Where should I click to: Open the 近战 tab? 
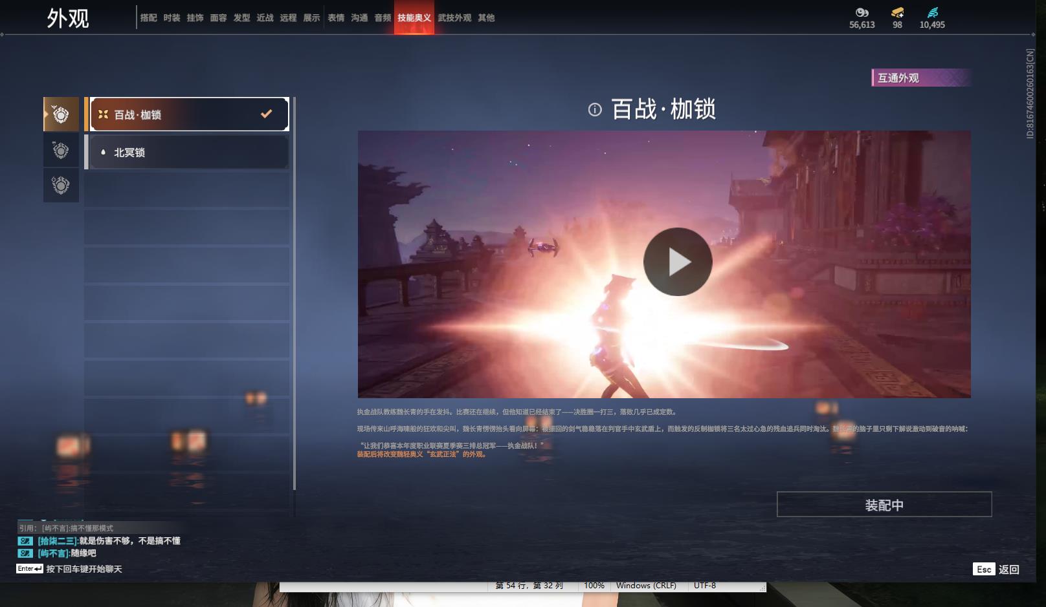pyautogui.click(x=265, y=17)
